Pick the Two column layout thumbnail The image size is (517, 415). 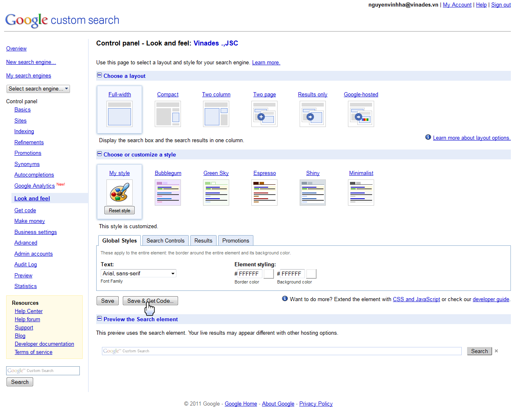[216, 114]
